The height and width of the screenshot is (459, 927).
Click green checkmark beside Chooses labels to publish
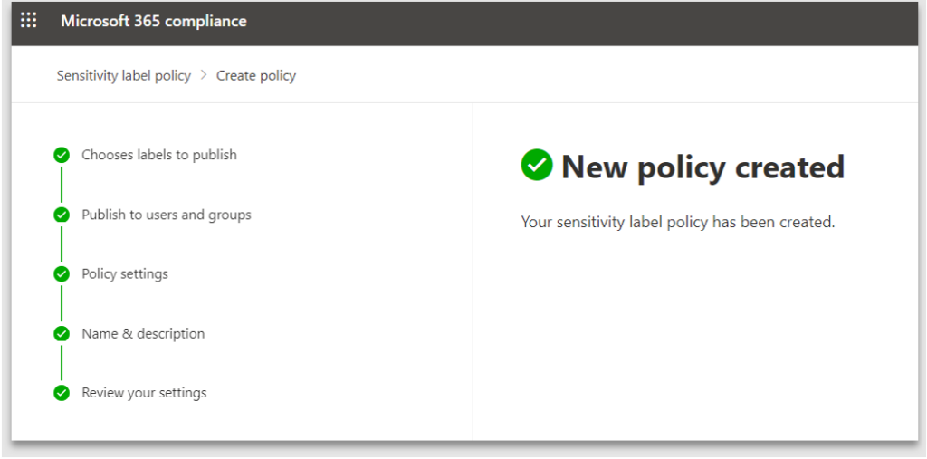pyautogui.click(x=62, y=155)
